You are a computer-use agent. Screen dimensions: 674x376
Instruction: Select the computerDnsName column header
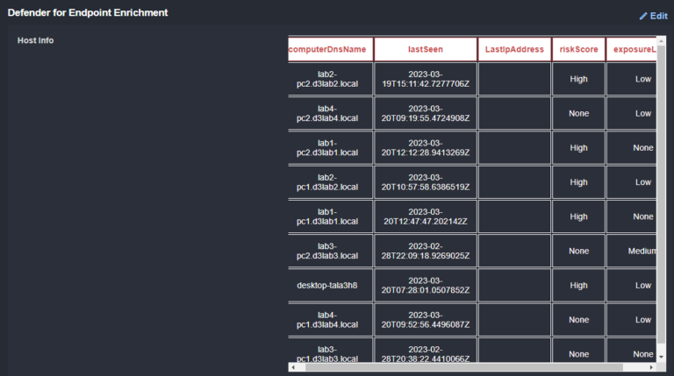click(330, 49)
